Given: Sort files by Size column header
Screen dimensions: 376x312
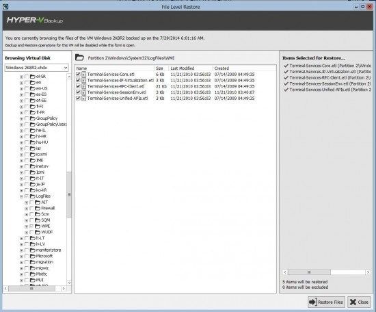Looking at the screenshot, I should (x=161, y=68).
